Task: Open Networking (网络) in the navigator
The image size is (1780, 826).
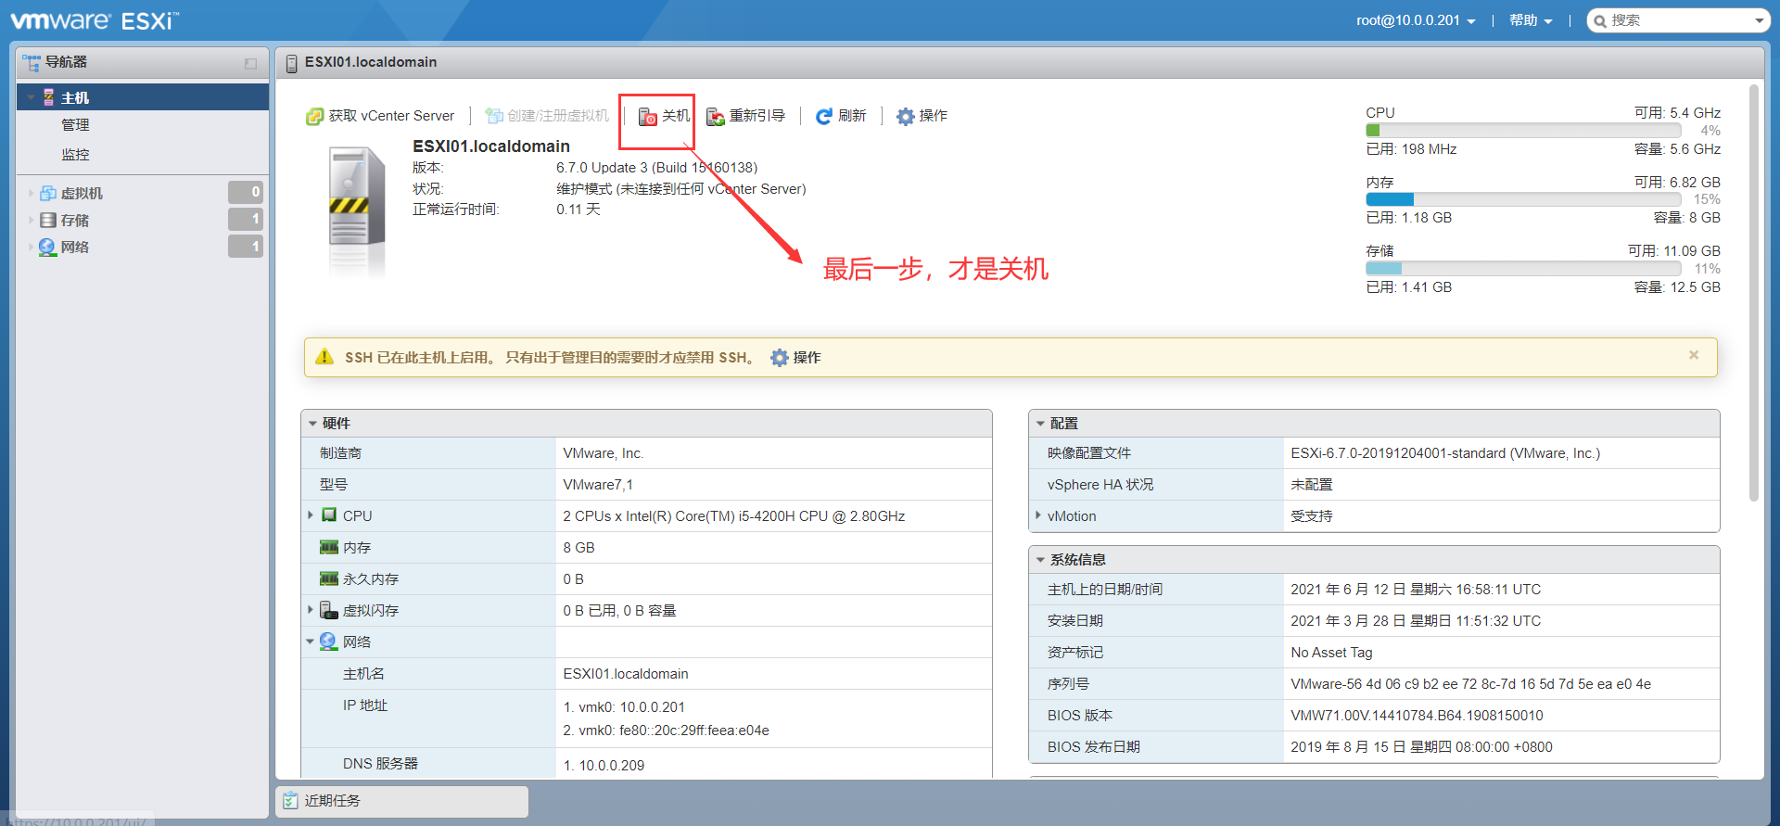Action: (x=74, y=247)
